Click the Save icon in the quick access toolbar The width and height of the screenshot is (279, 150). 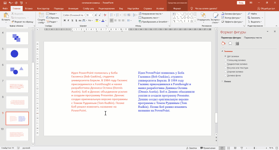(x=5, y=3)
